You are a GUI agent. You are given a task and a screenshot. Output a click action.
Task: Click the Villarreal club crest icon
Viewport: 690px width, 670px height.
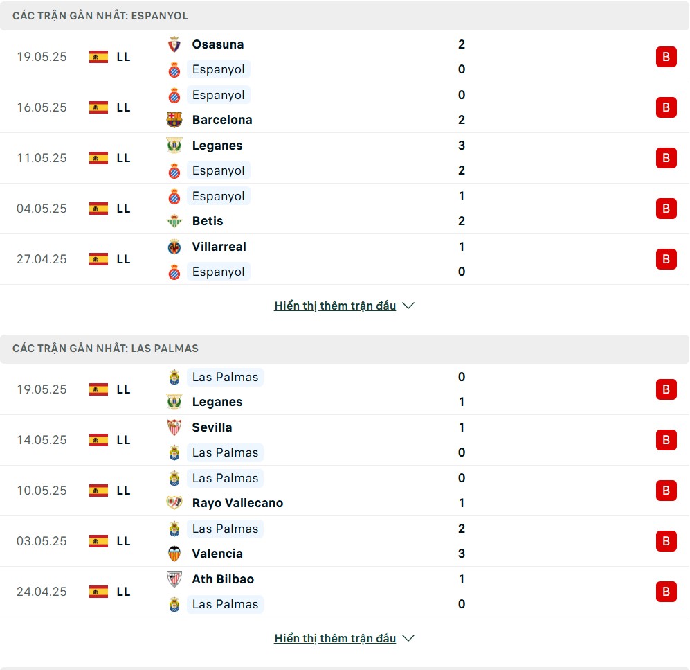174,247
